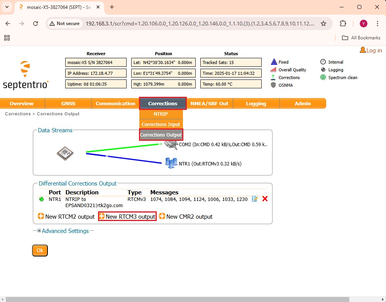Click the OSNMA shield icon
This screenshot has width=386, height=302.
[x=273, y=85]
